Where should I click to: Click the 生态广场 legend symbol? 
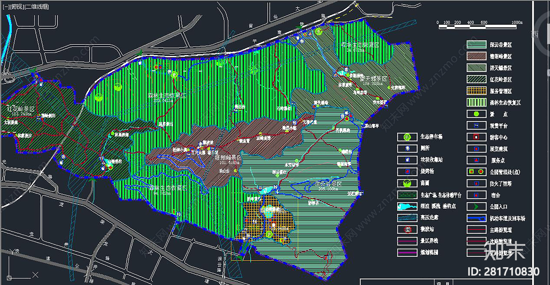tap(407, 195)
